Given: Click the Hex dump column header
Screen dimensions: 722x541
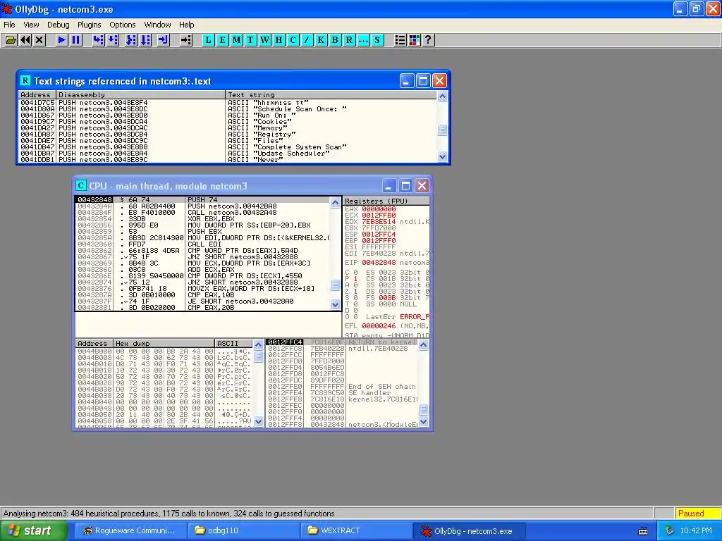Looking at the screenshot, I should point(164,343).
